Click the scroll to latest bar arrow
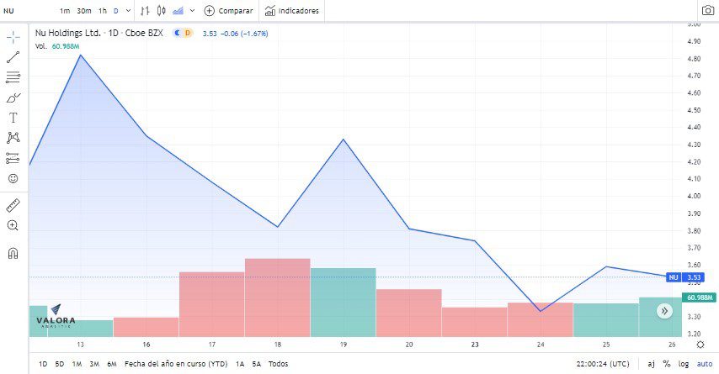Screen dimensions: 719x374 pyautogui.click(x=664, y=311)
